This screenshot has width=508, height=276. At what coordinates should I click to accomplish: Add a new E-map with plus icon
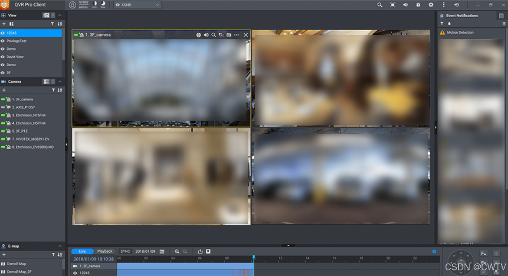point(4,255)
